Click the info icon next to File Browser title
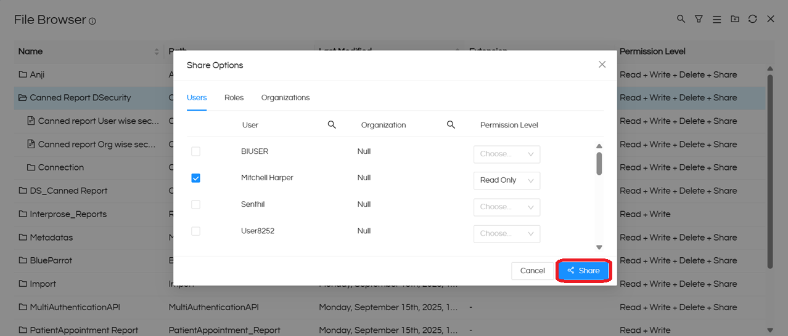 click(x=92, y=21)
